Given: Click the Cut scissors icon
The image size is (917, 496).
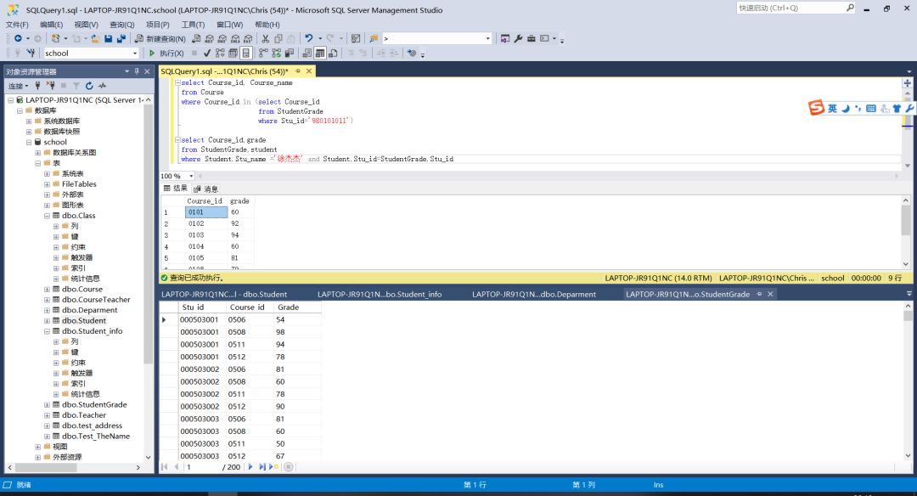Looking at the screenshot, I should click(x=265, y=39).
